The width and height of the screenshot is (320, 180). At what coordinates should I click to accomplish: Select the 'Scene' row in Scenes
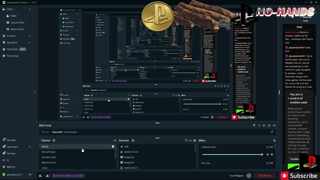click(x=77, y=146)
